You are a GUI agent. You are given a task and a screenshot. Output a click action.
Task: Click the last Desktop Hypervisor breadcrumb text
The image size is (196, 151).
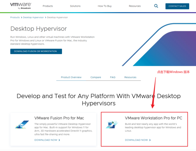57,17
